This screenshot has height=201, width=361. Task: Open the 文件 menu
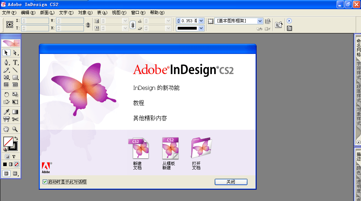(x=9, y=13)
